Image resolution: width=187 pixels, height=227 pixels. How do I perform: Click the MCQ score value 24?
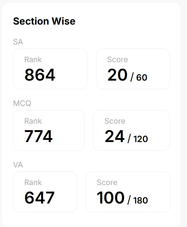[115, 136]
